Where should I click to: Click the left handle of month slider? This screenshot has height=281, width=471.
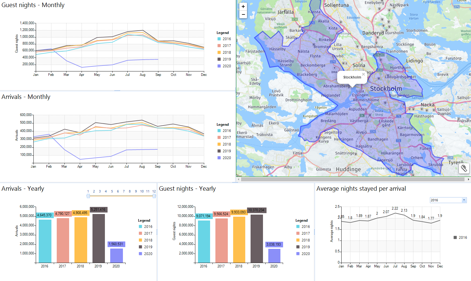(88, 196)
